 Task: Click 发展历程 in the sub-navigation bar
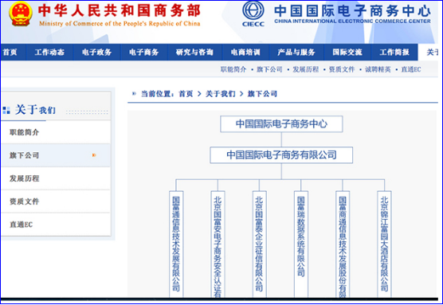point(306,69)
